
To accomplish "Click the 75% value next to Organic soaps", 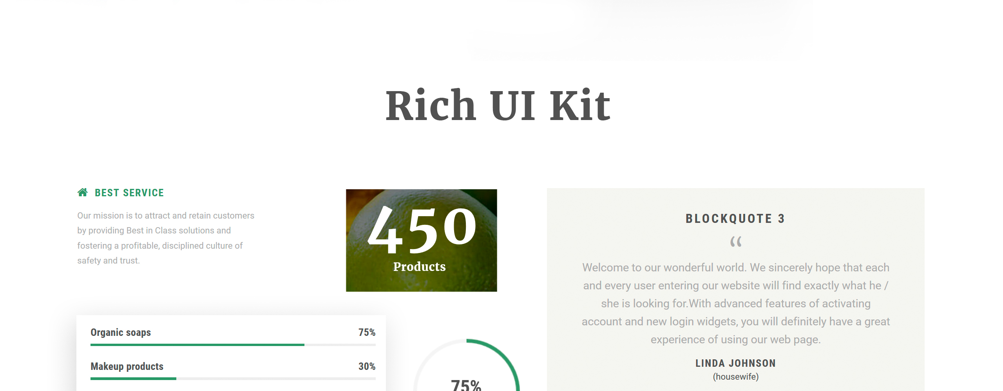I will point(367,332).
